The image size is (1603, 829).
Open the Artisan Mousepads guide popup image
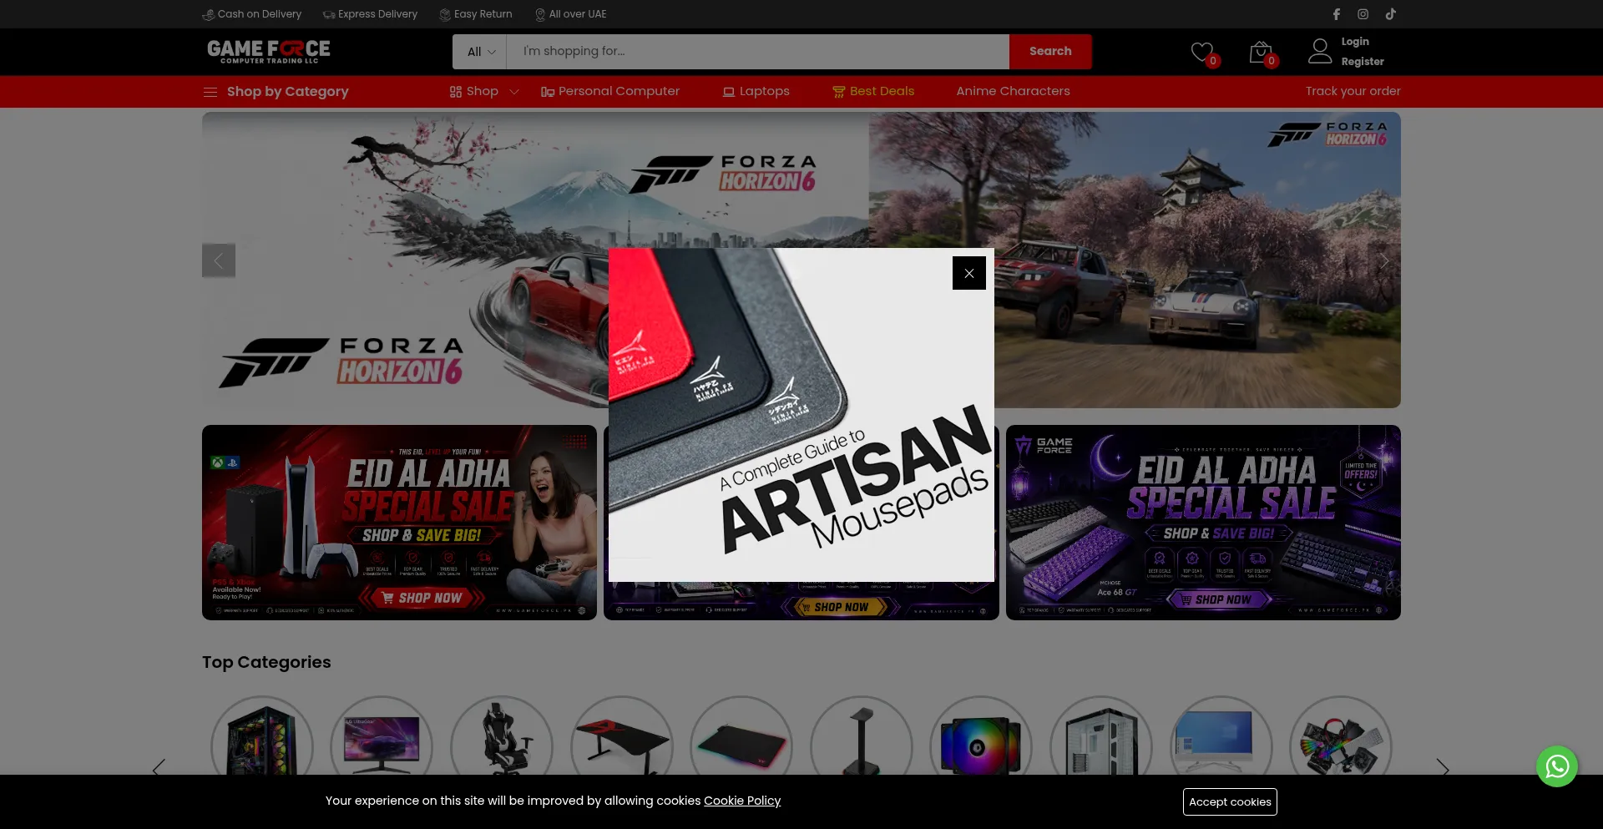801,415
